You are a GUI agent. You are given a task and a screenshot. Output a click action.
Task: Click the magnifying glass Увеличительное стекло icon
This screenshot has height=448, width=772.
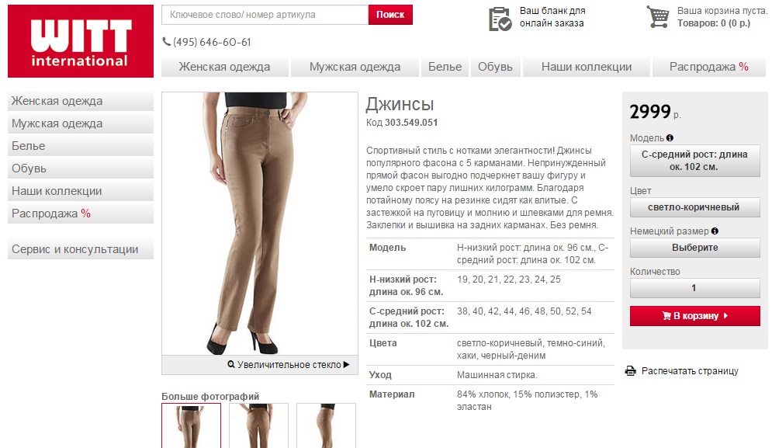click(x=231, y=364)
